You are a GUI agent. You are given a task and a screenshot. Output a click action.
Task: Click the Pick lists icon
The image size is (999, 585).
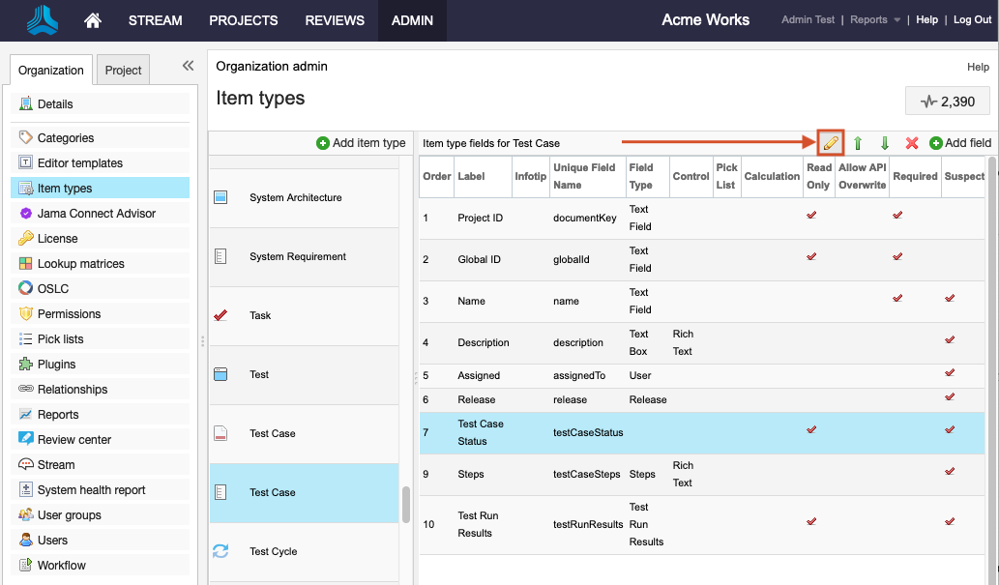[x=25, y=339]
